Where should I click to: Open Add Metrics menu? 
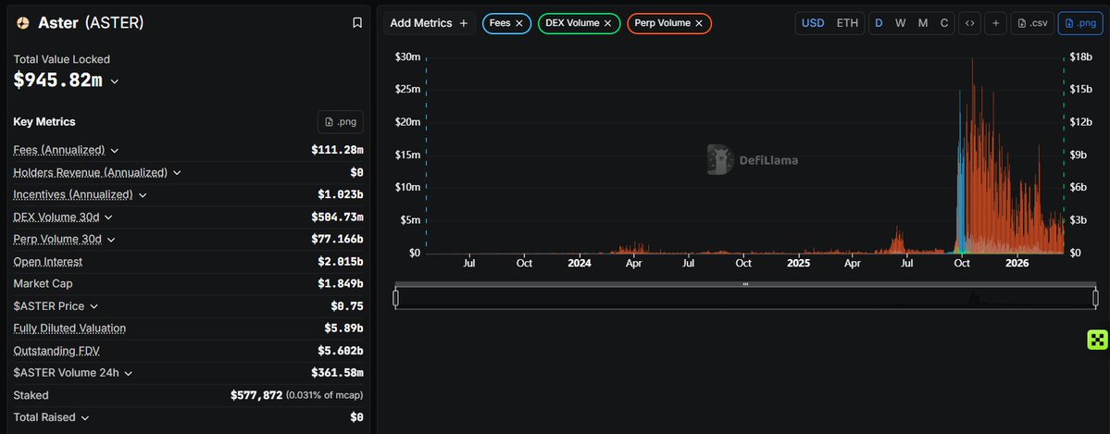pyautogui.click(x=429, y=23)
